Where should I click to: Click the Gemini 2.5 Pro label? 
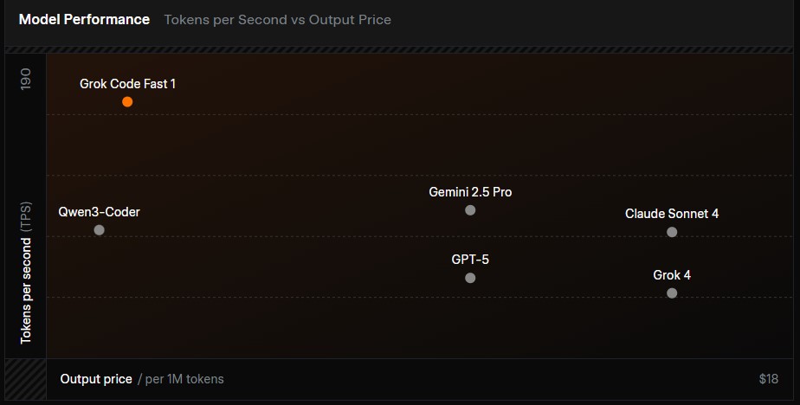470,192
